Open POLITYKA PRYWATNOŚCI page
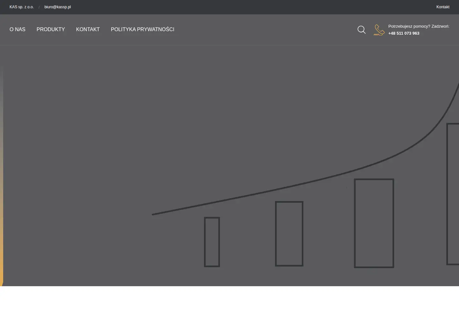Image resolution: width=459 pixels, height=318 pixels. [x=142, y=30]
